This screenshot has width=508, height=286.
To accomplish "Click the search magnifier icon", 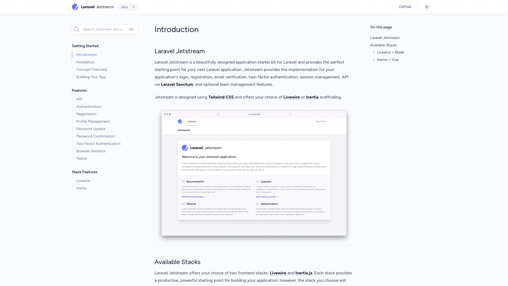I will [x=77, y=29].
